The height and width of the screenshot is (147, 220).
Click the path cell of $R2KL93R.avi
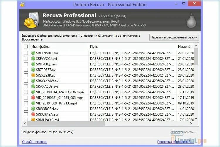point(132,75)
